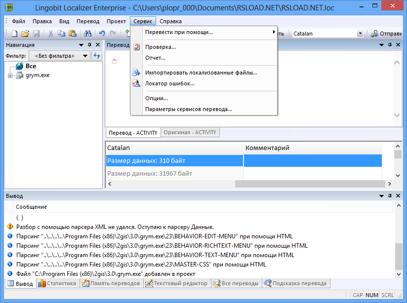Click the binoculars Find icon
The height and width of the screenshot is (303, 407).
(87, 34)
